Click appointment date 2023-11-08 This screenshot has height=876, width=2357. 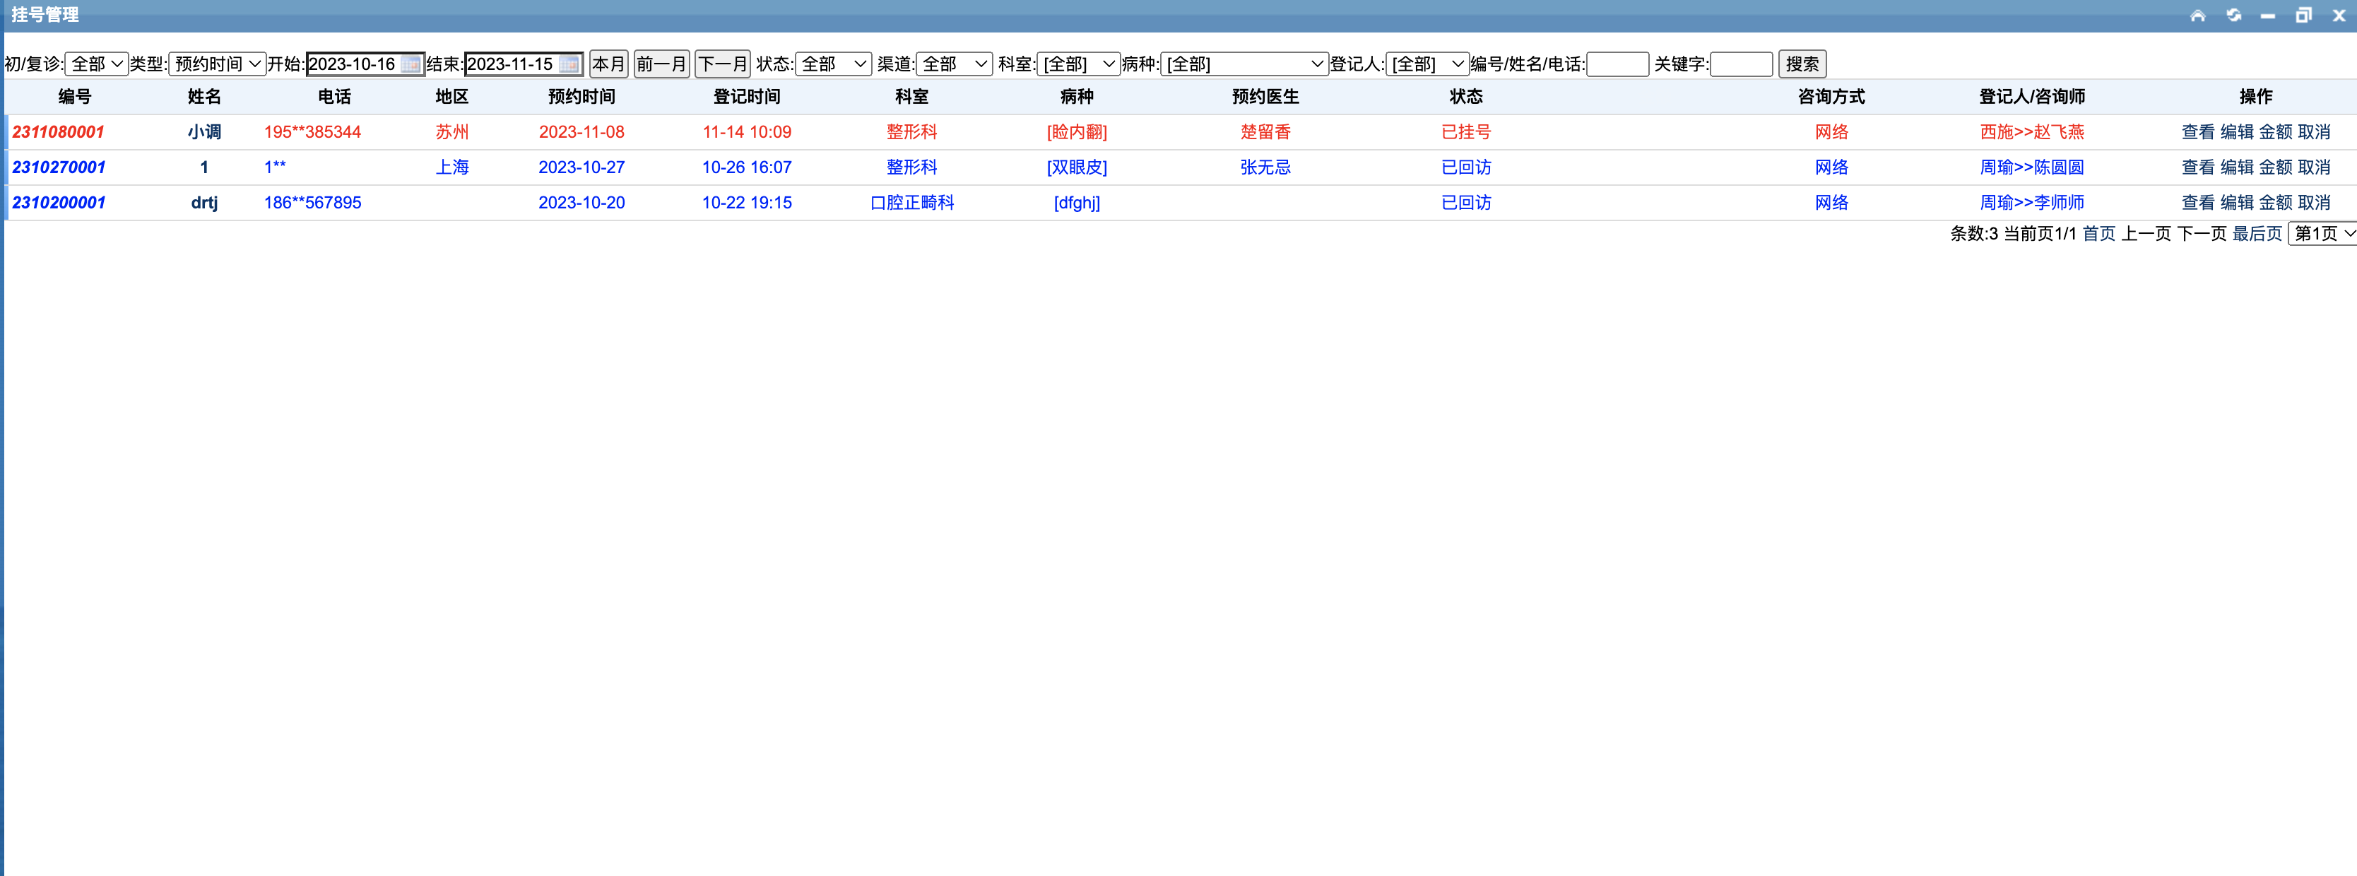pyautogui.click(x=582, y=131)
